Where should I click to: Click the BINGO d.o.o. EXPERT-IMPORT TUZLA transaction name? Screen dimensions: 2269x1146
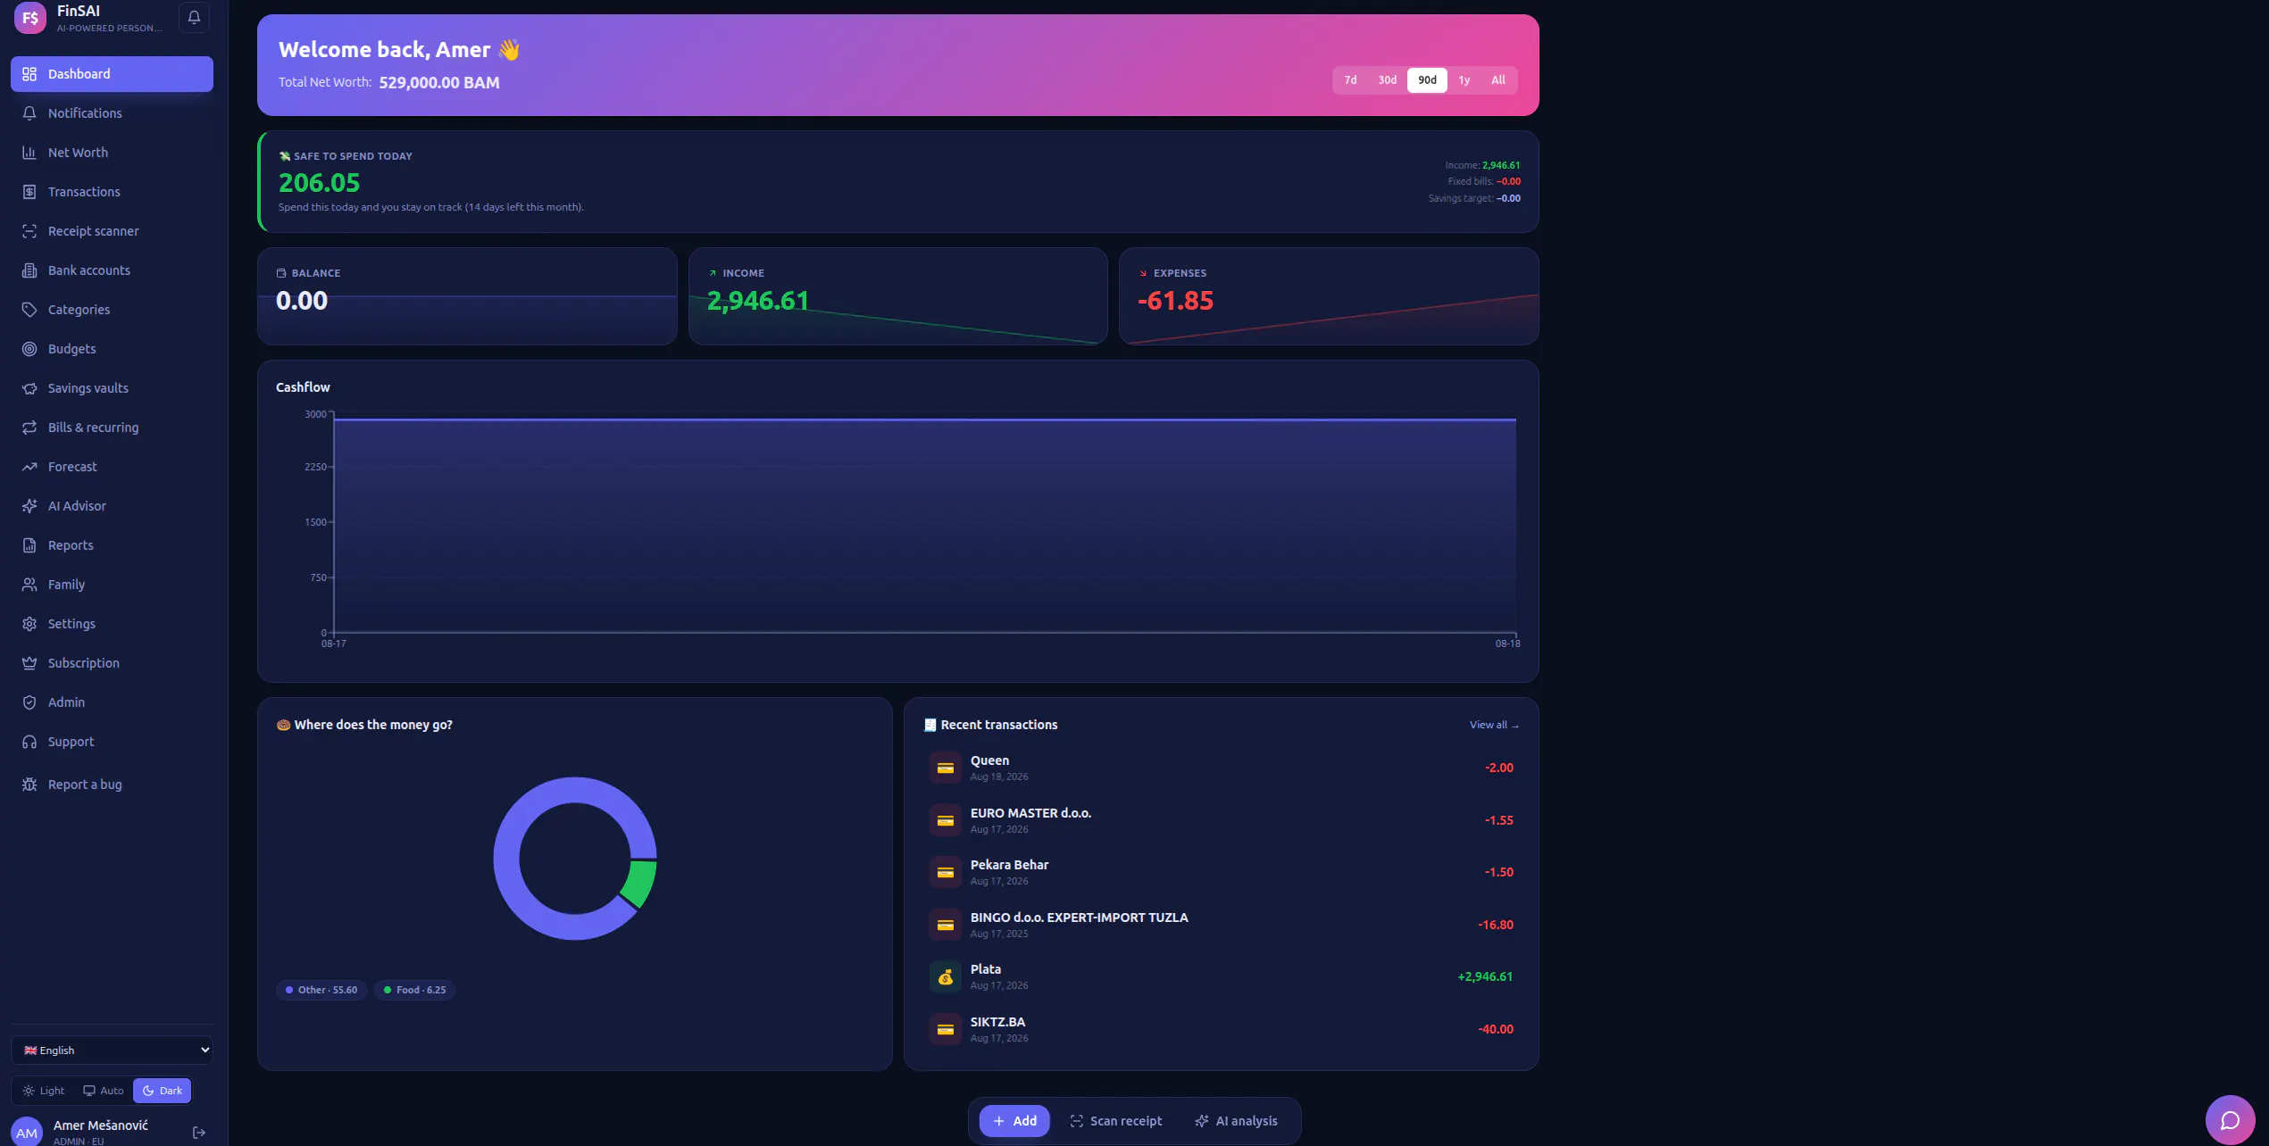coord(1079,918)
